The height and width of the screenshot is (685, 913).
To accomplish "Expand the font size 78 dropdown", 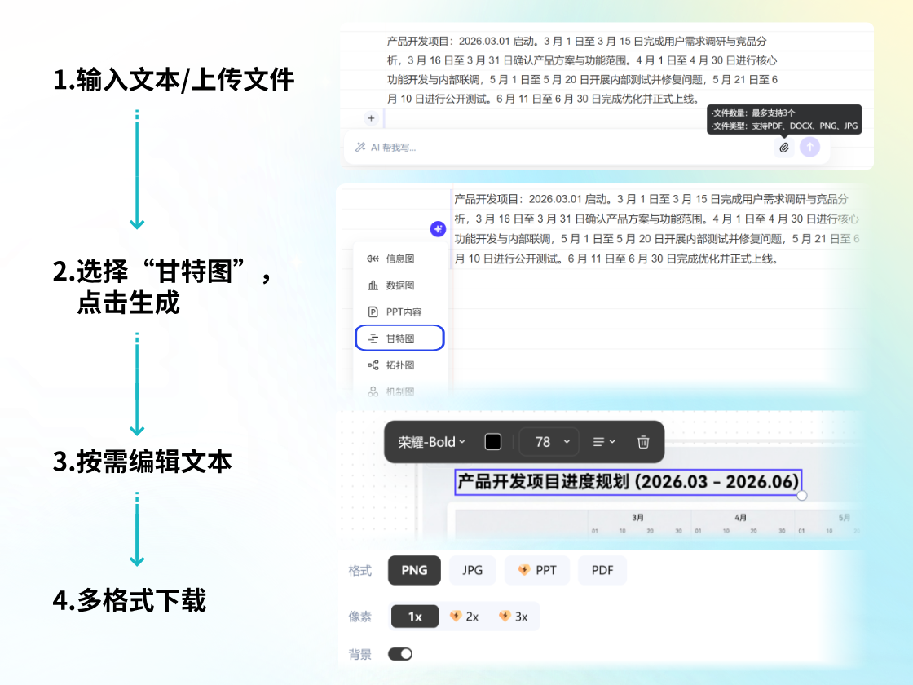I will (x=549, y=441).
